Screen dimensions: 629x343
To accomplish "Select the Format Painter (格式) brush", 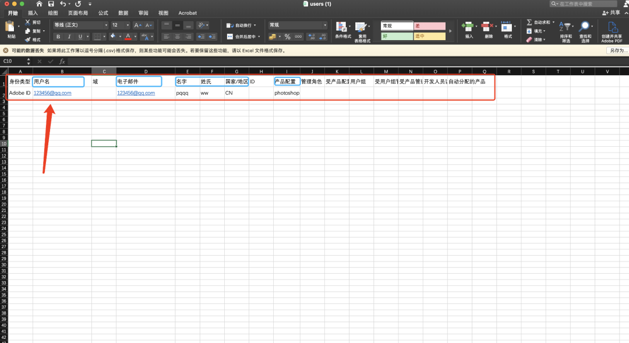I will (x=28, y=40).
